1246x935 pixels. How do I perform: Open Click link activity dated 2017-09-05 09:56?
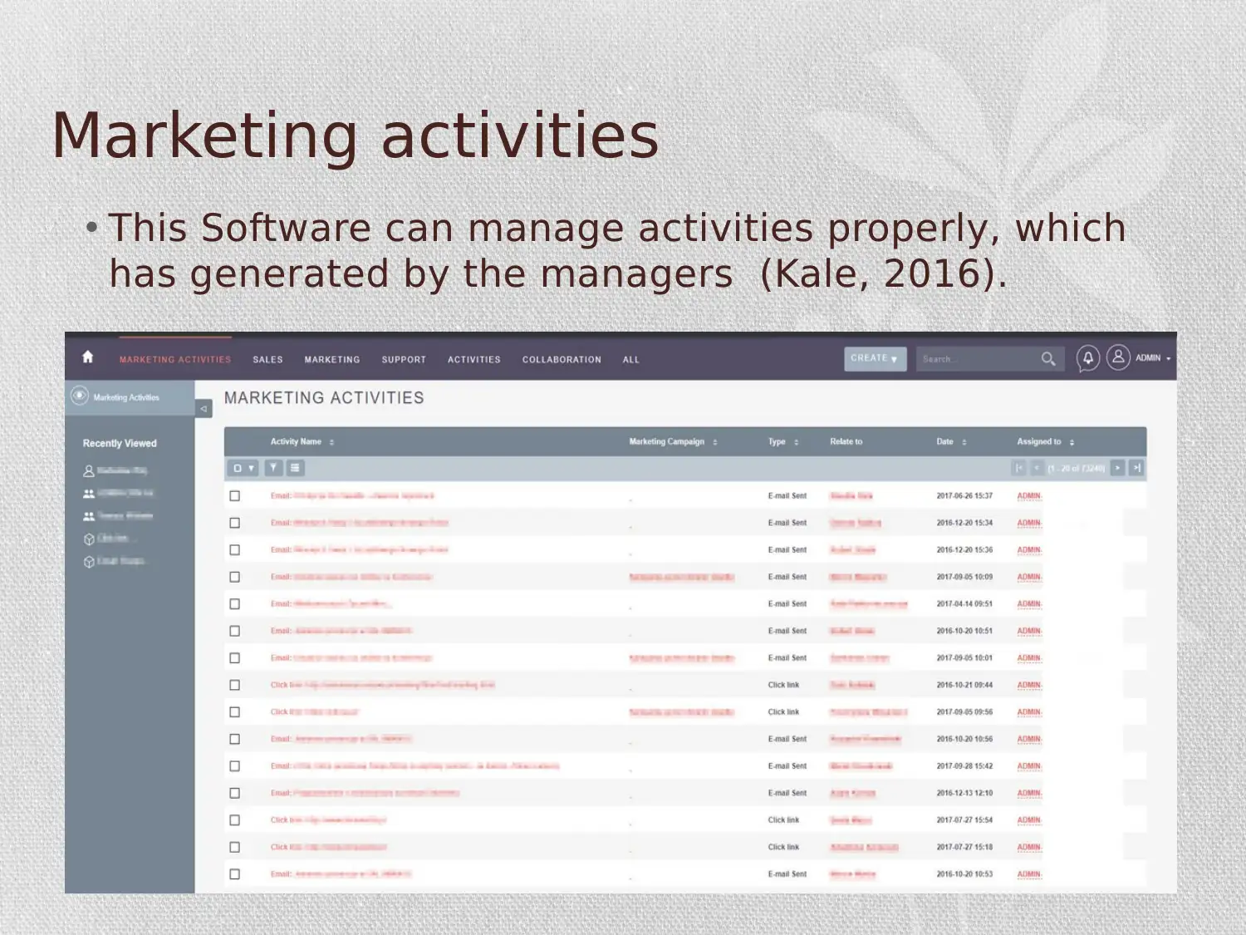(x=314, y=712)
